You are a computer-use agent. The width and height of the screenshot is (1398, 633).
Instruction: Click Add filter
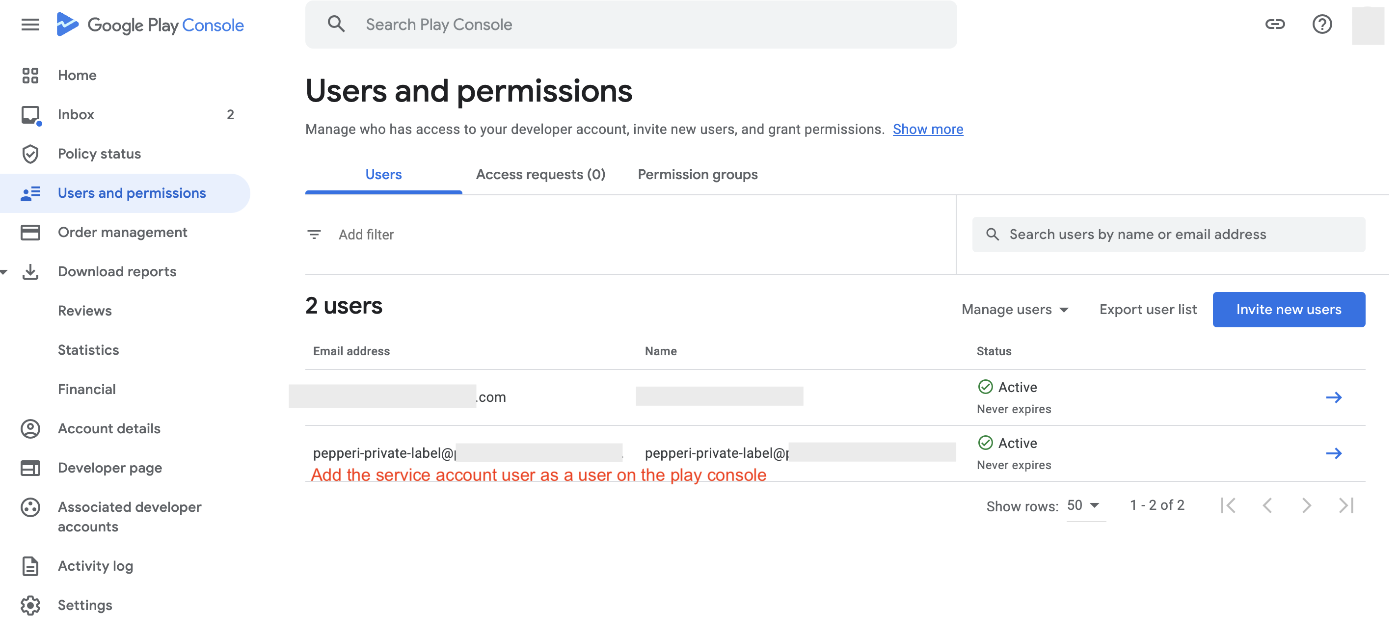click(366, 235)
